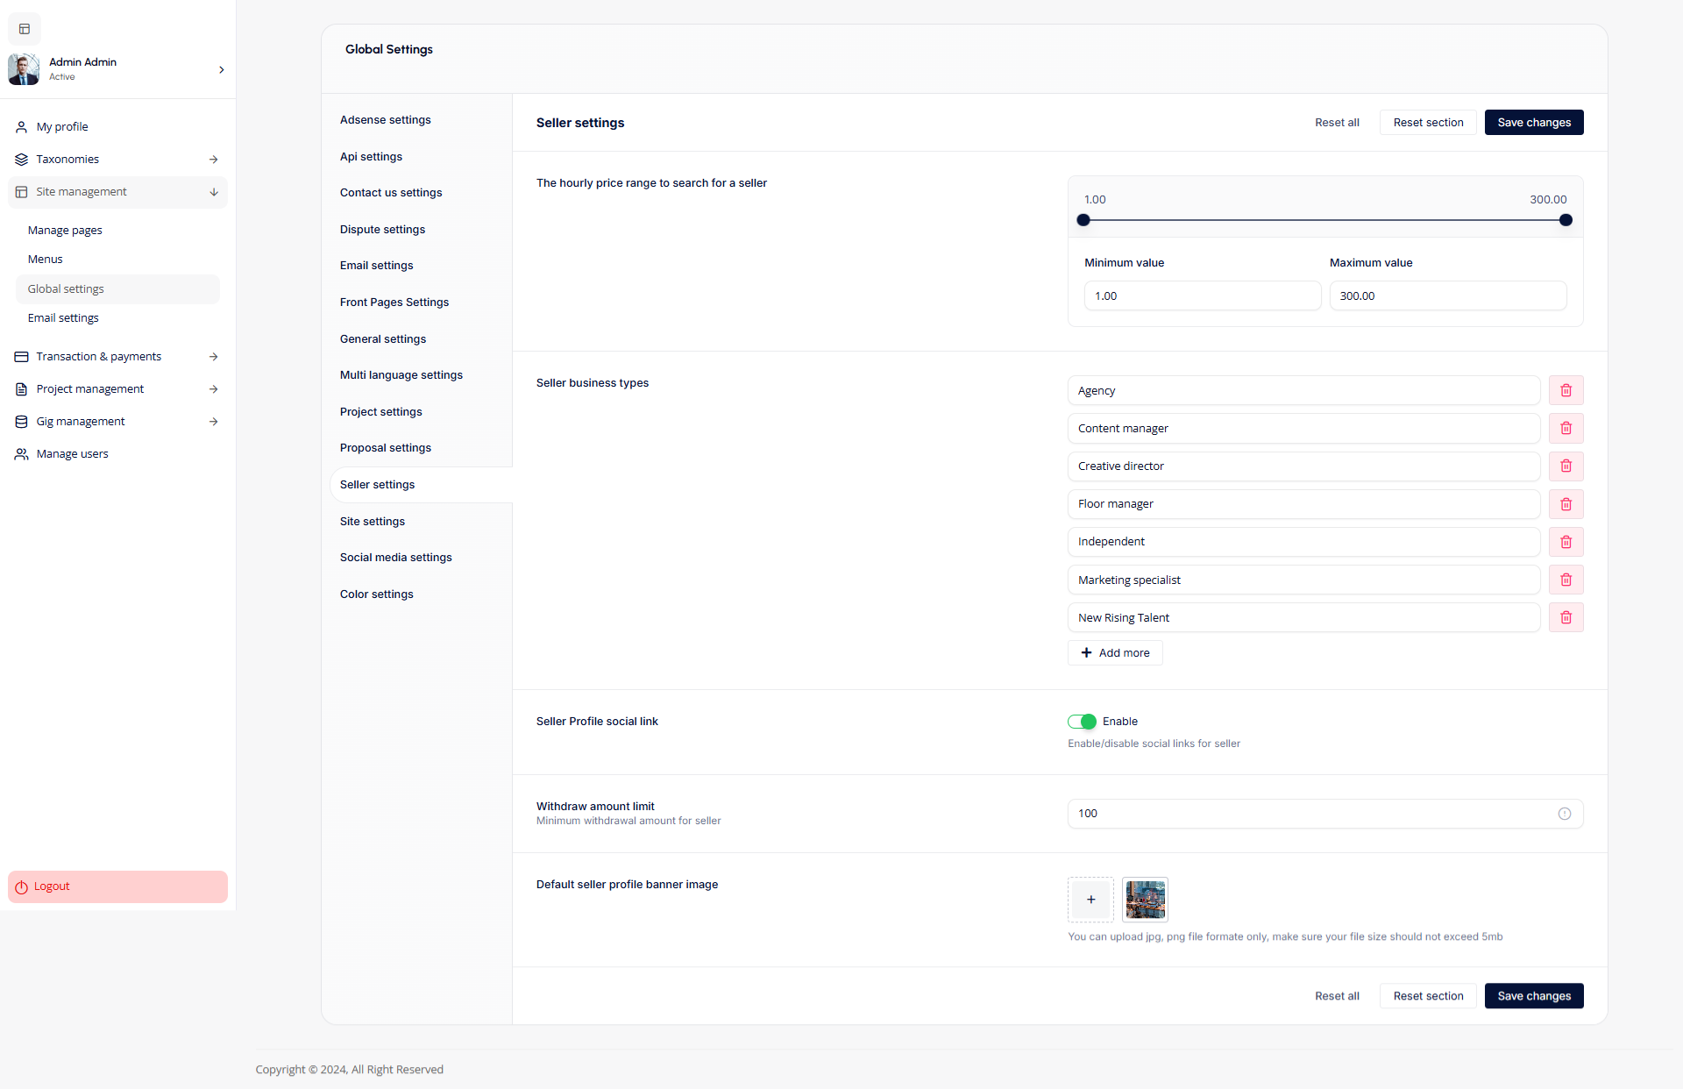Delete the Agency business type
The width and height of the screenshot is (1683, 1089).
[x=1566, y=390]
